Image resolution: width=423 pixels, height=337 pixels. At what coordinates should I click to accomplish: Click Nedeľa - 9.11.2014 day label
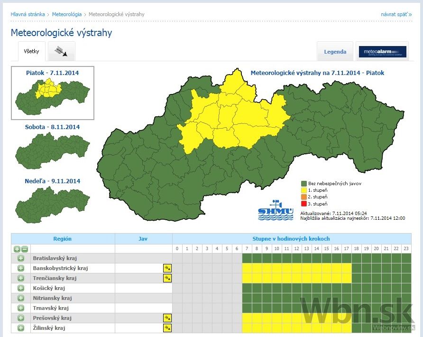point(52,181)
